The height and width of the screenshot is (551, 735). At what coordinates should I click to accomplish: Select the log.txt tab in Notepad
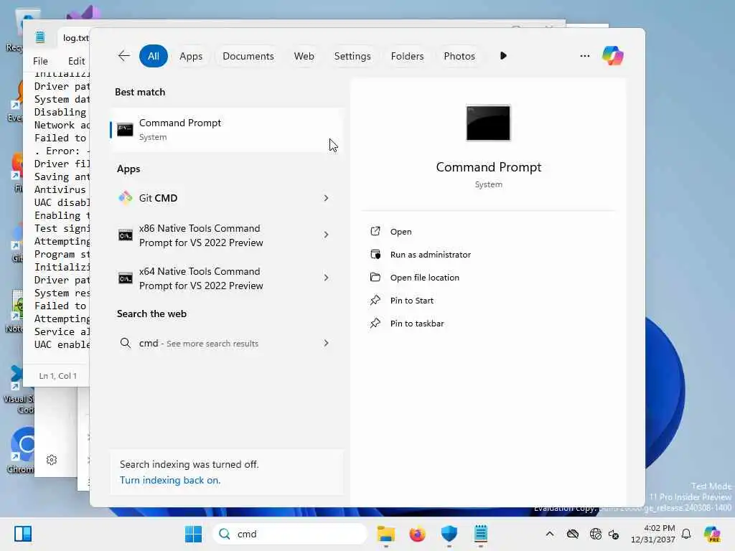click(x=74, y=37)
